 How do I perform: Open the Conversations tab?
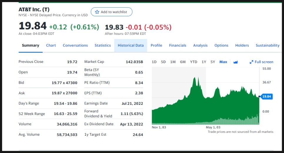point(75,45)
